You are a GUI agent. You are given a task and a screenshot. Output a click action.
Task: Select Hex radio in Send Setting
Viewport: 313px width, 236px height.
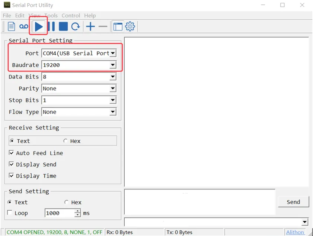pyautogui.click(x=66, y=202)
